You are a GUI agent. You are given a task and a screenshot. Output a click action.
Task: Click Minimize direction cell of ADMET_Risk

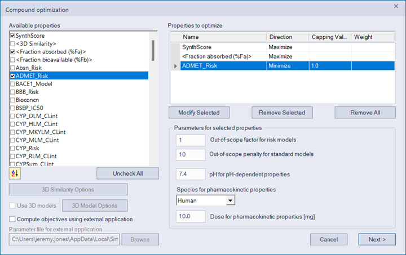click(288, 66)
